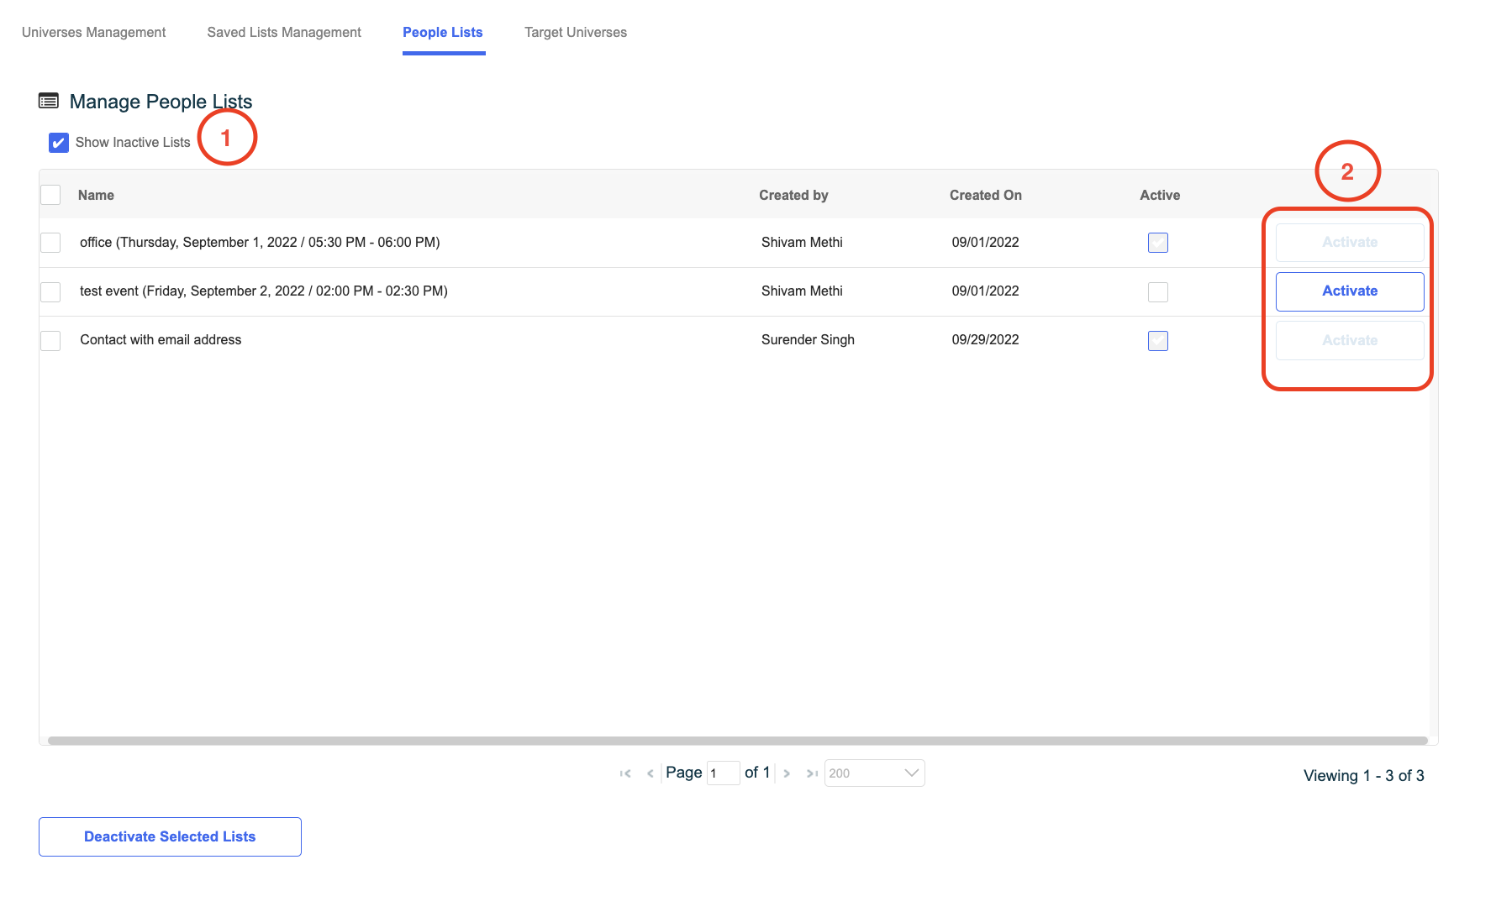Click the office (Thursday, September 1, 2022) list name
The image size is (1496, 912).
(x=260, y=243)
